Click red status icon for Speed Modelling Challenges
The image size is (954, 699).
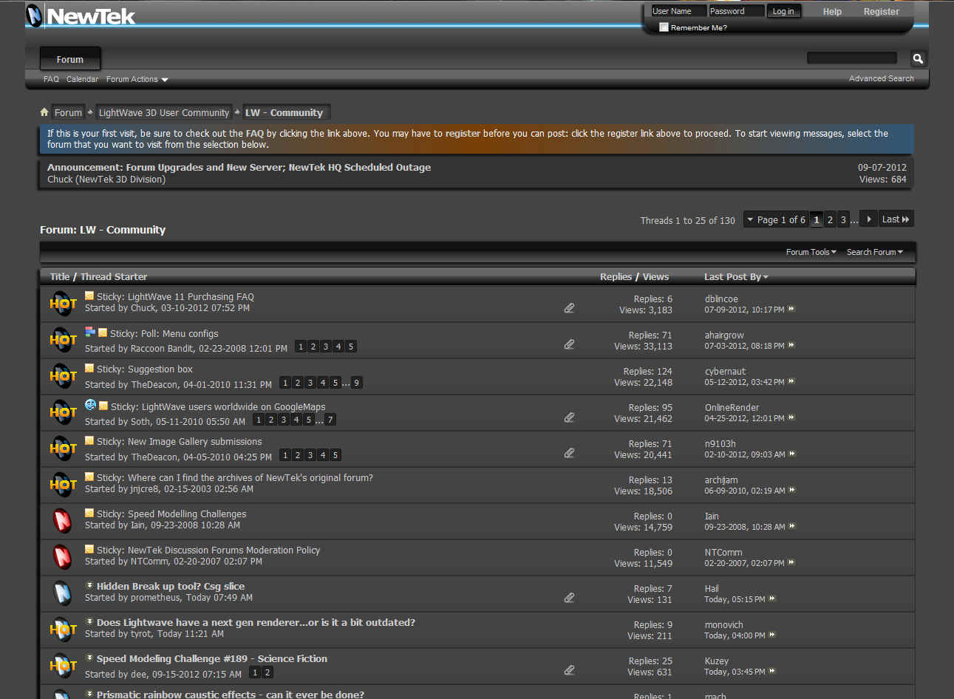click(63, 520)
